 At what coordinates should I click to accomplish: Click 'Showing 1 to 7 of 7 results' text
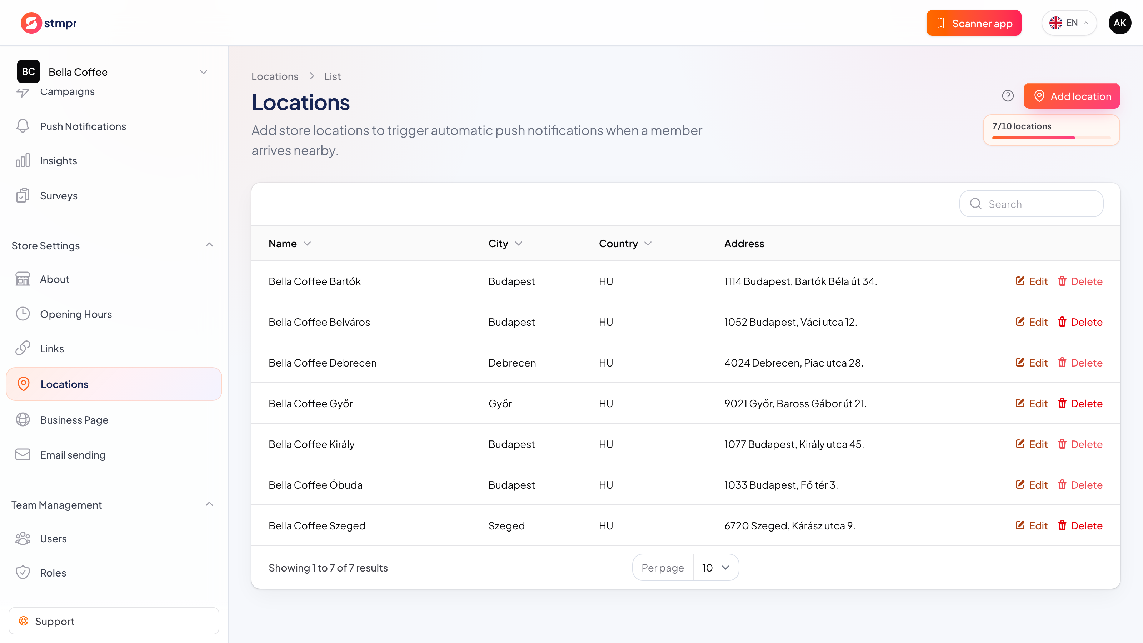pos(328,568)
